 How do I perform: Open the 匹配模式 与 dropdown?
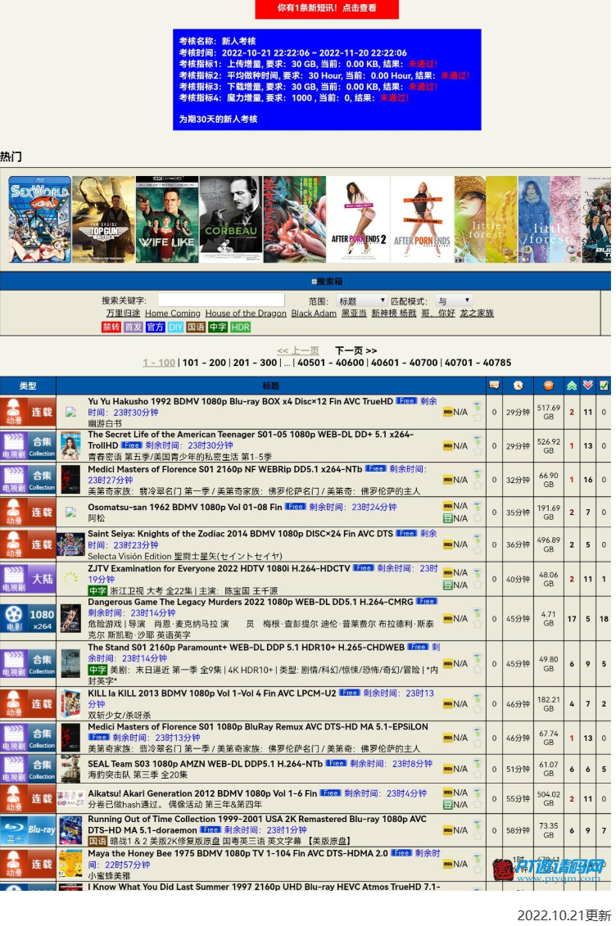pos(454,301)
